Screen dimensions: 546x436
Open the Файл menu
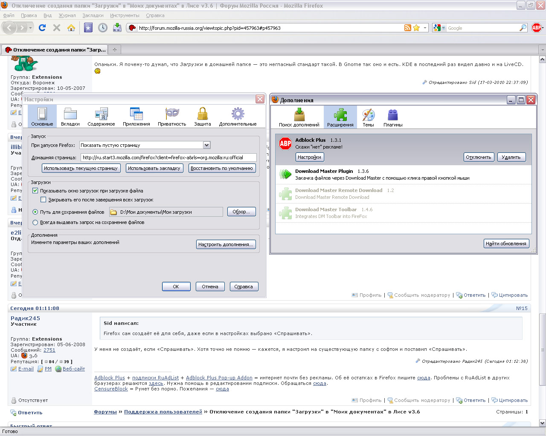click(x=9, y=15)
